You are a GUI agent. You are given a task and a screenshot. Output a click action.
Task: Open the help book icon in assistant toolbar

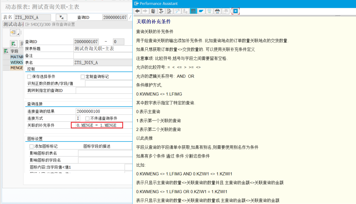pos(153,11)
